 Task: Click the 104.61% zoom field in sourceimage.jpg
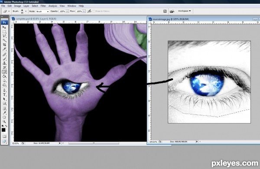pos(153,142)
